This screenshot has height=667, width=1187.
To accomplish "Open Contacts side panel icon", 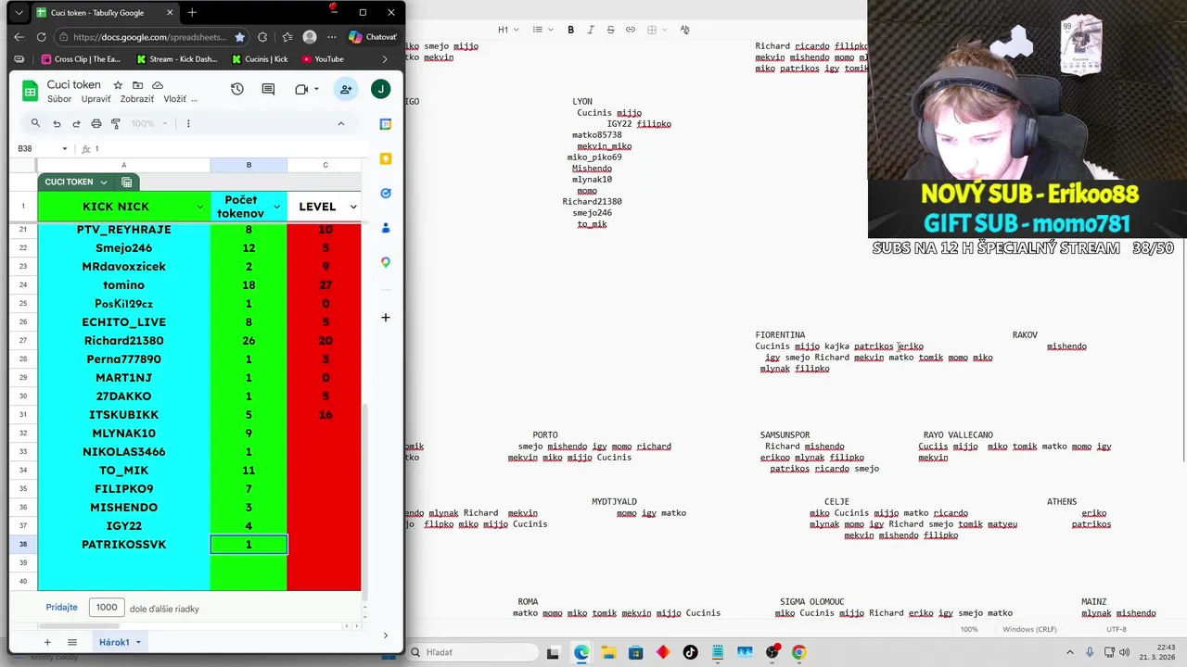I will click(x=386, y=228).
